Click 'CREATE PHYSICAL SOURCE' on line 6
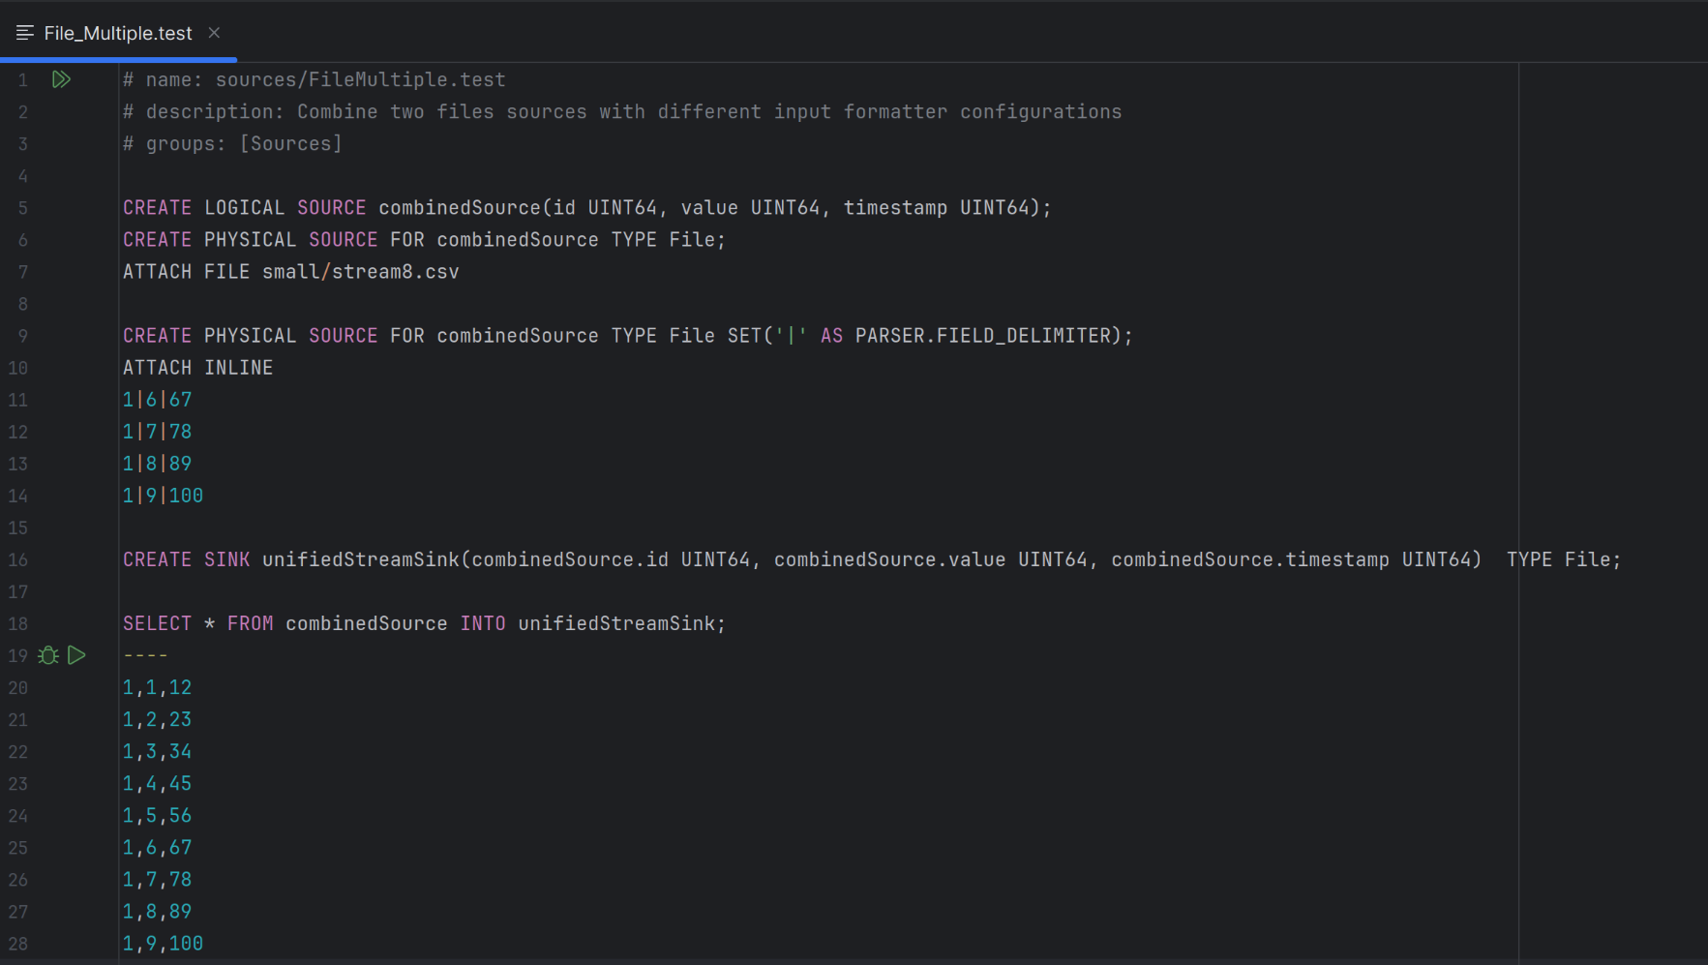 [x=251, y=239]
